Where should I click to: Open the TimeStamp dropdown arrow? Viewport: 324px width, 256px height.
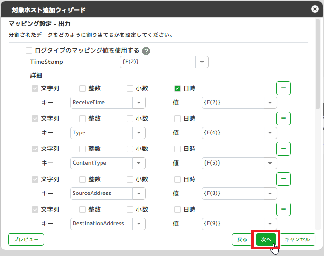click(x=202, y=62)
